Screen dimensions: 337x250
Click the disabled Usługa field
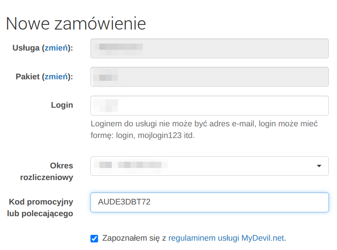pos(210,49)
